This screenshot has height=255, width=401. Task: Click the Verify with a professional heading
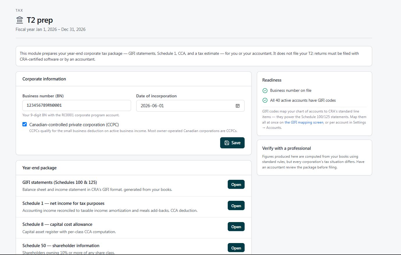287,148
